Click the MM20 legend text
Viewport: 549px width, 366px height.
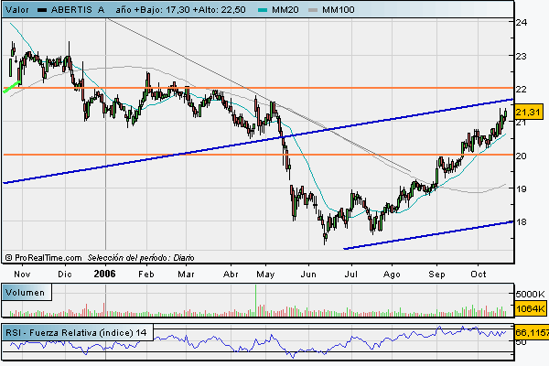(285, 10)
